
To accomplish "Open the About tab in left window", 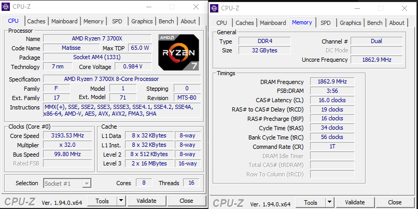I will [x=188, y=21].
